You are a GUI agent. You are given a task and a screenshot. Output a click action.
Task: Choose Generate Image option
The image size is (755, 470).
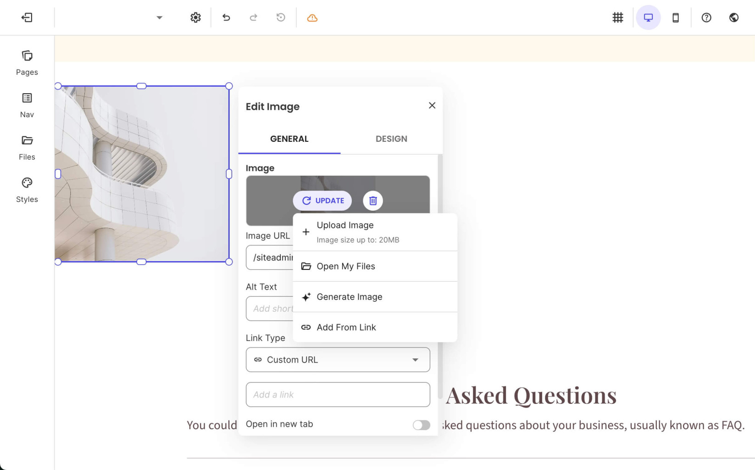[x=375, y=297]
